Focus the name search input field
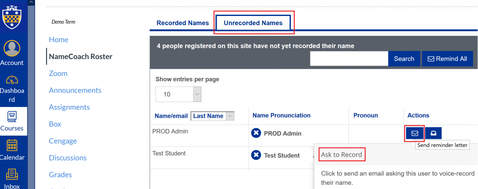This screenshot has width=478, height=189. pos(349,58)
